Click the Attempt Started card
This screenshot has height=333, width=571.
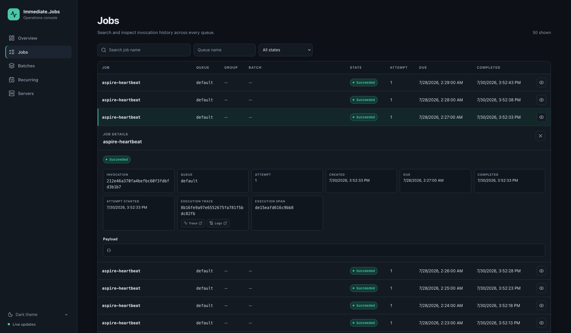[139, 213]
